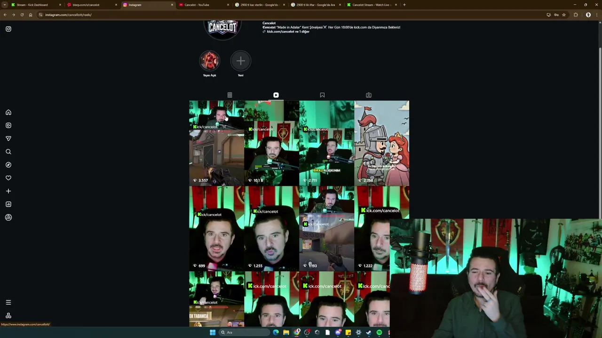
Task: Reload the current page
Action: tap(22, 15)
